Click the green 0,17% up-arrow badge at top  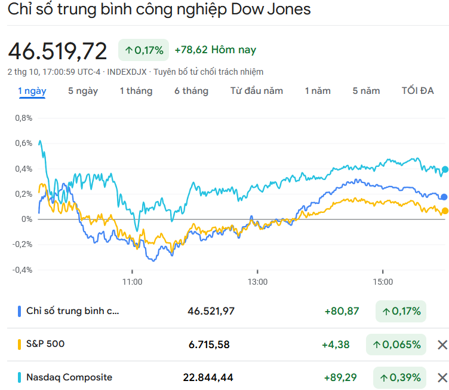coord(144,50)
